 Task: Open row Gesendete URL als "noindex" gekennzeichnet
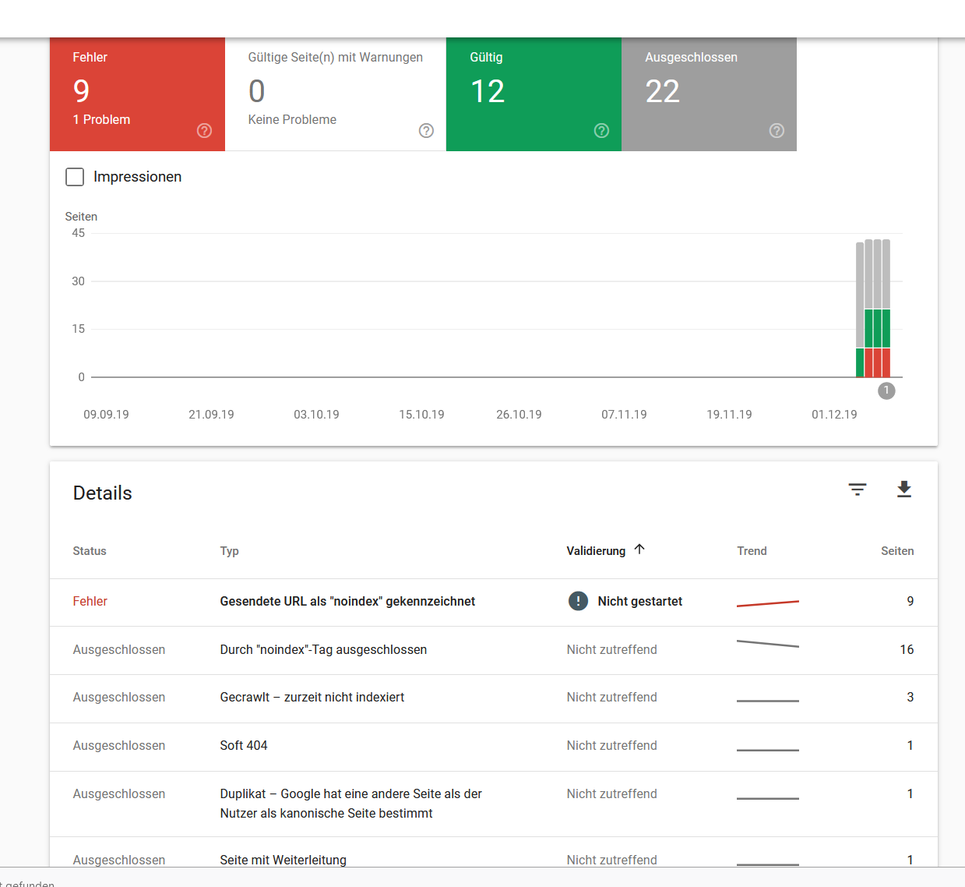pos(494,602)
